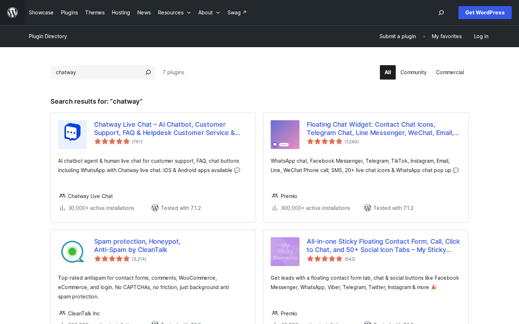
Task: Open the Submit a plugin link
Action: (398, 36)
